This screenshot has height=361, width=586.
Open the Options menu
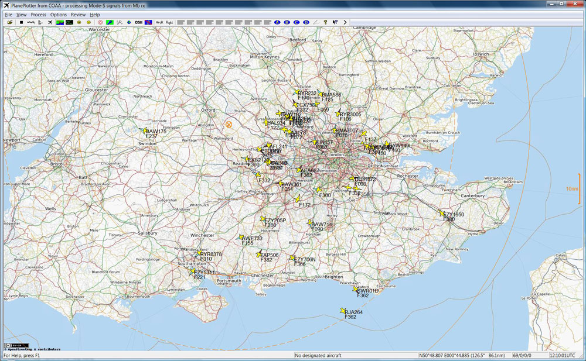pos(58,14)
